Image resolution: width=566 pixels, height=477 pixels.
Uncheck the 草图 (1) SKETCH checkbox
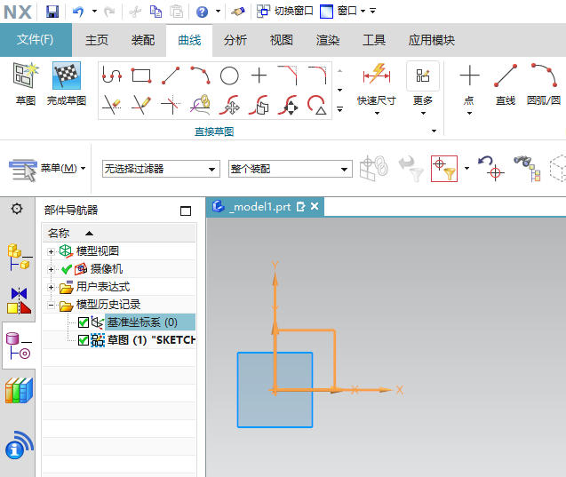click(84, 340)
